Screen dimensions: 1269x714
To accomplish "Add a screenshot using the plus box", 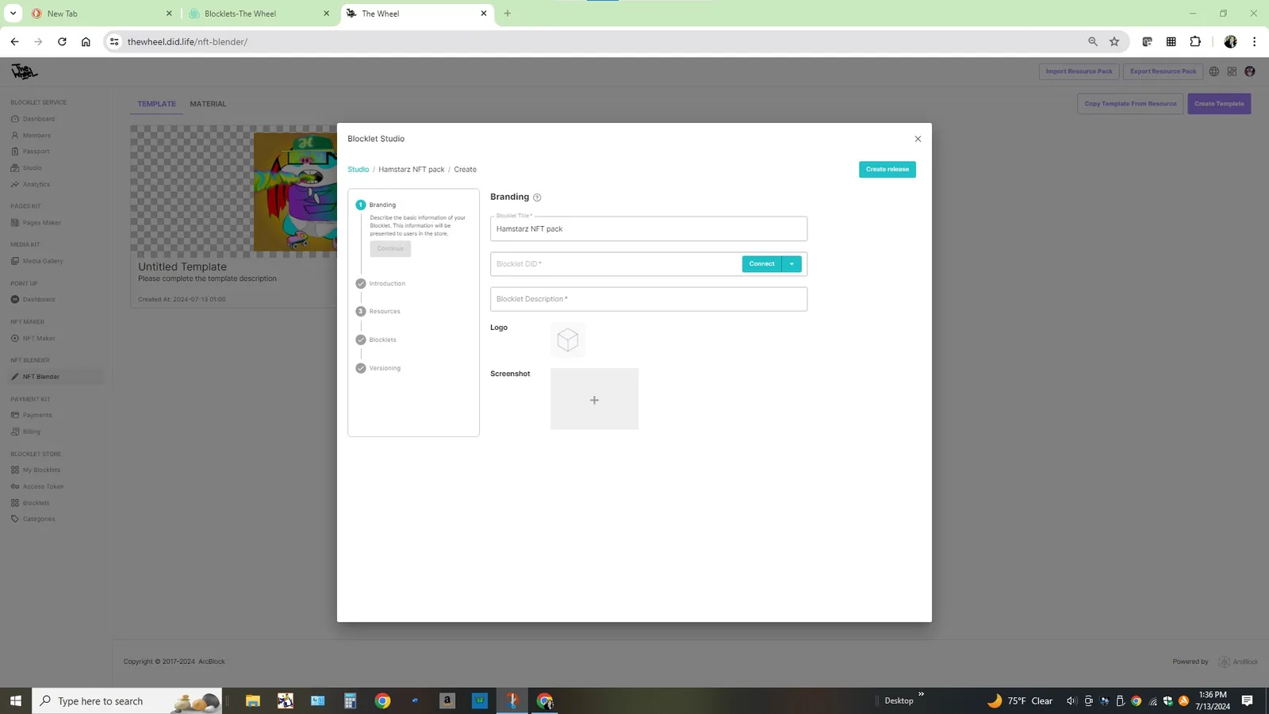I will (x=594, y=399).
